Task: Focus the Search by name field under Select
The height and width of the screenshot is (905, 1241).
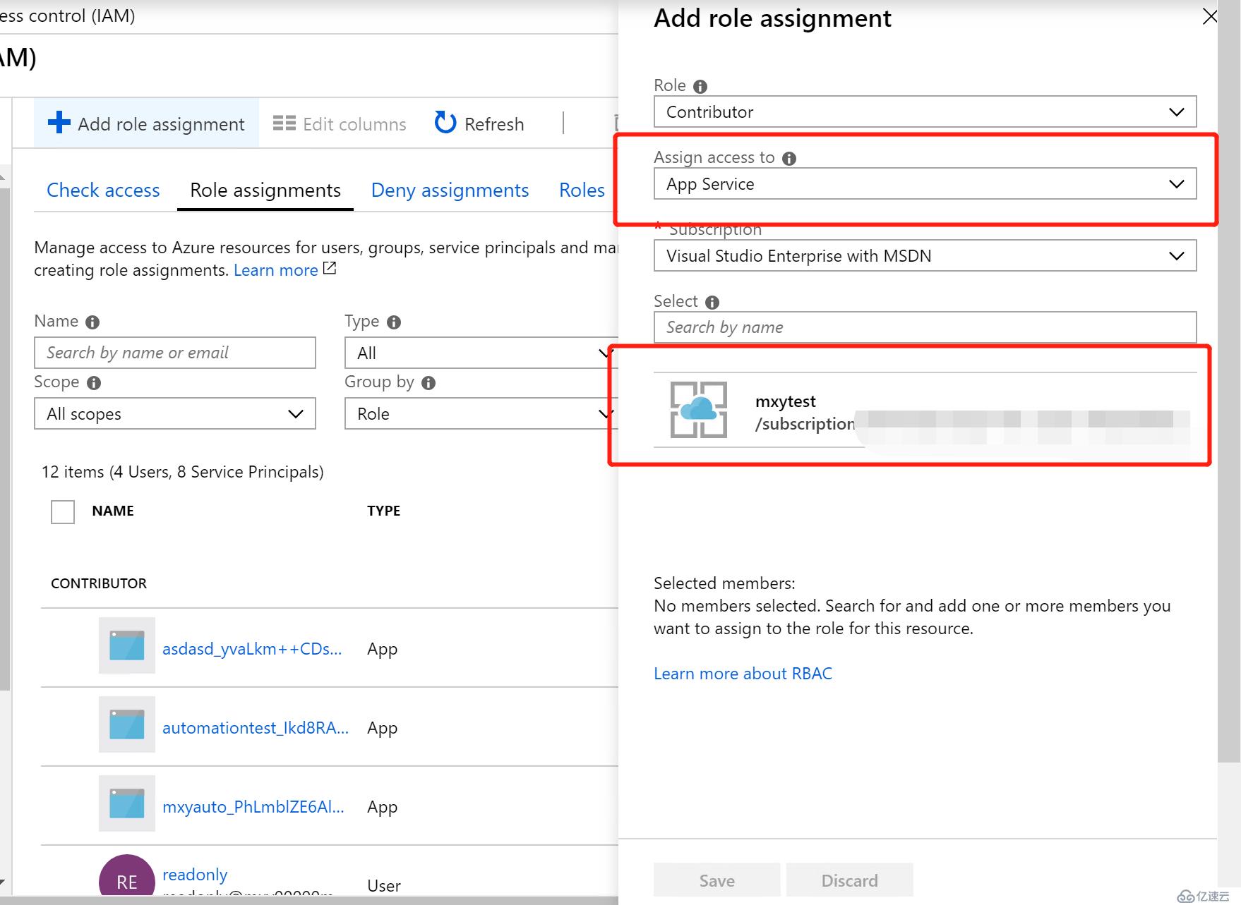Action: (x=925, y=327)
